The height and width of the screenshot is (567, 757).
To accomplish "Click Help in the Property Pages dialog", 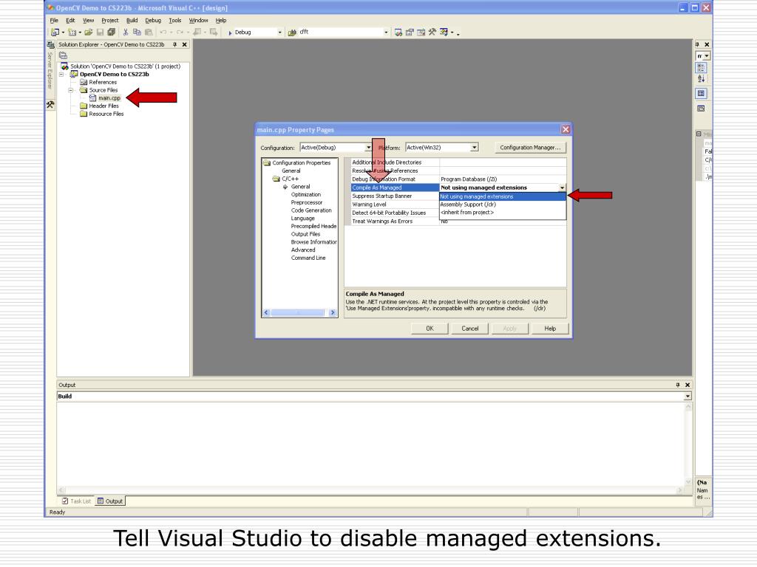I will click(x=550, y=329).
